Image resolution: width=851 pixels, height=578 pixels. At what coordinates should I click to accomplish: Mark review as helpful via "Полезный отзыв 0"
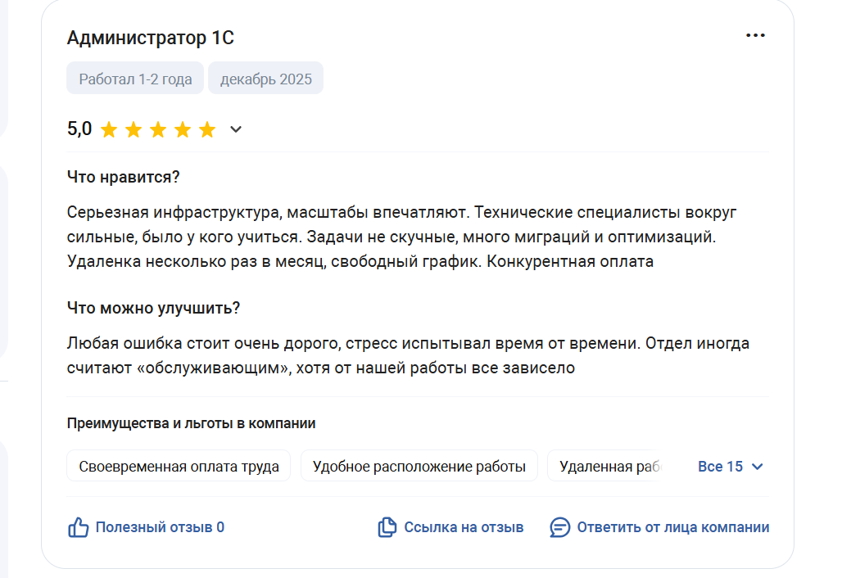pos(160,527)
